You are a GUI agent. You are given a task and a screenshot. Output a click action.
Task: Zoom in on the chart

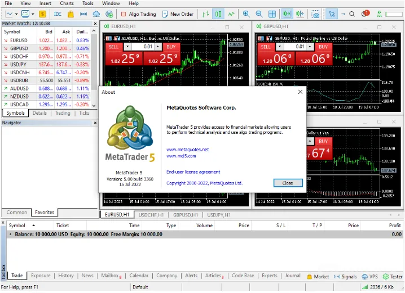tap(246, 14)
